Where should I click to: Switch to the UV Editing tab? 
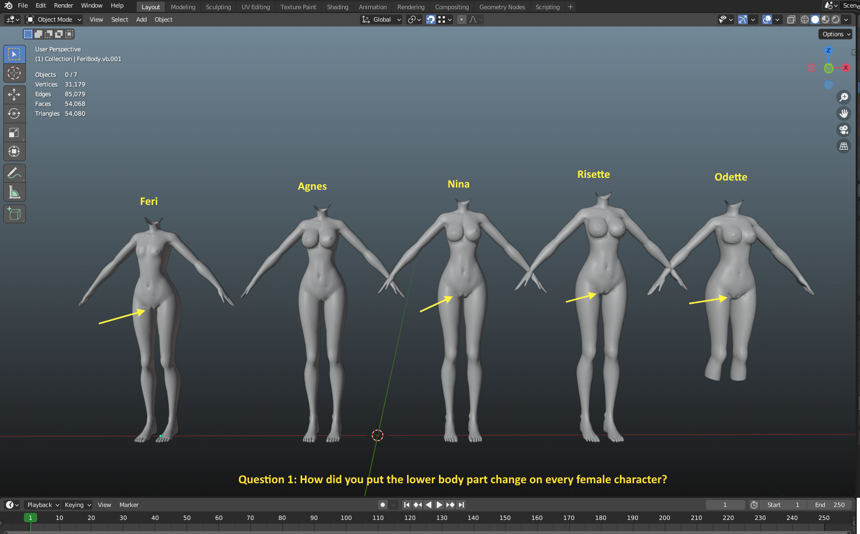click(256, 7)
